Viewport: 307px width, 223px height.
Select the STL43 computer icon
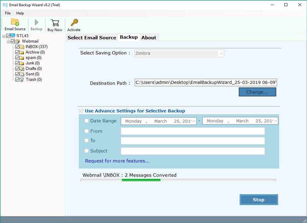(x=13, y=36)
